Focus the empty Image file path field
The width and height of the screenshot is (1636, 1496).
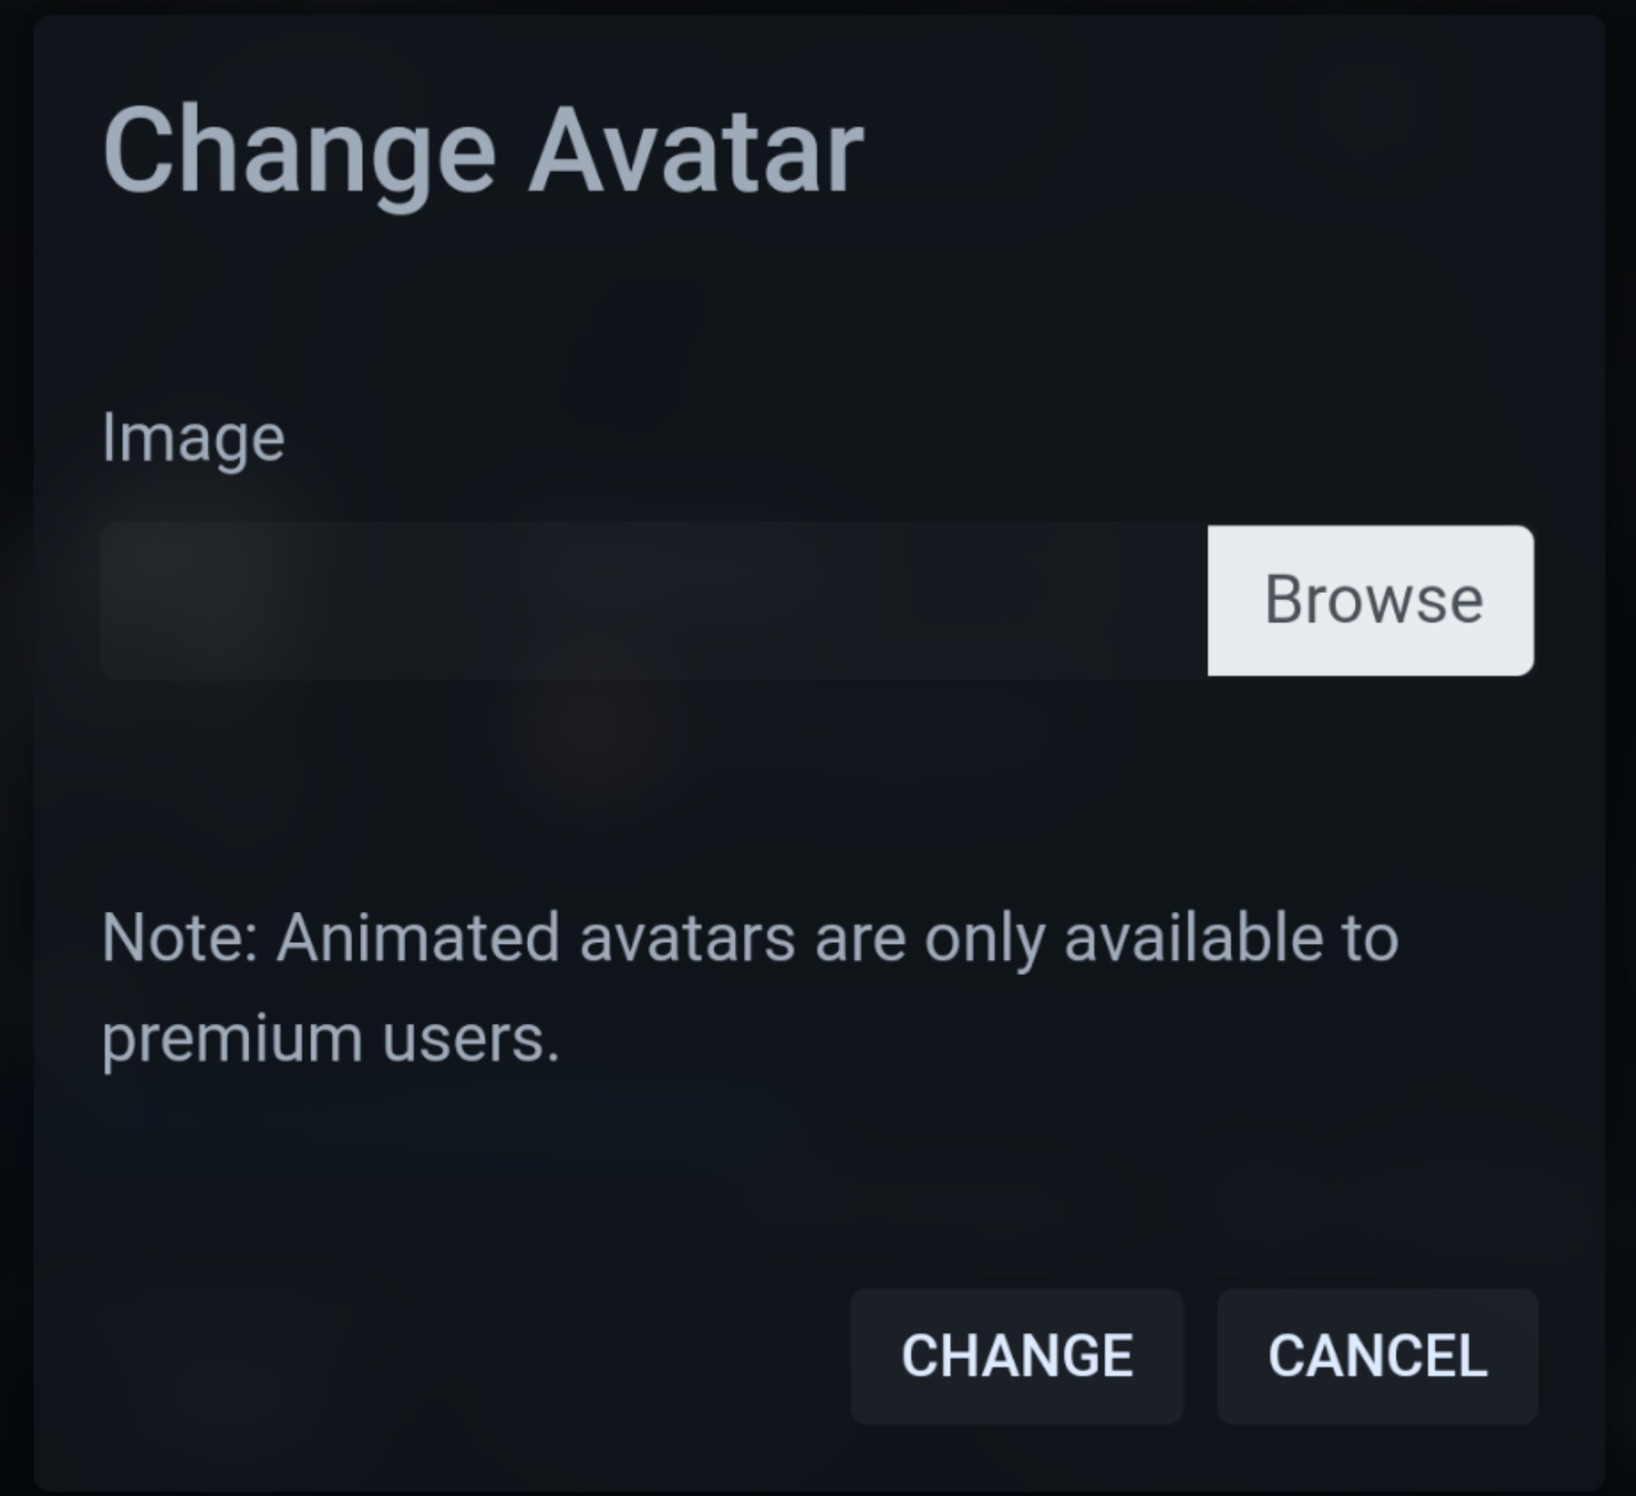click(653, 600)
